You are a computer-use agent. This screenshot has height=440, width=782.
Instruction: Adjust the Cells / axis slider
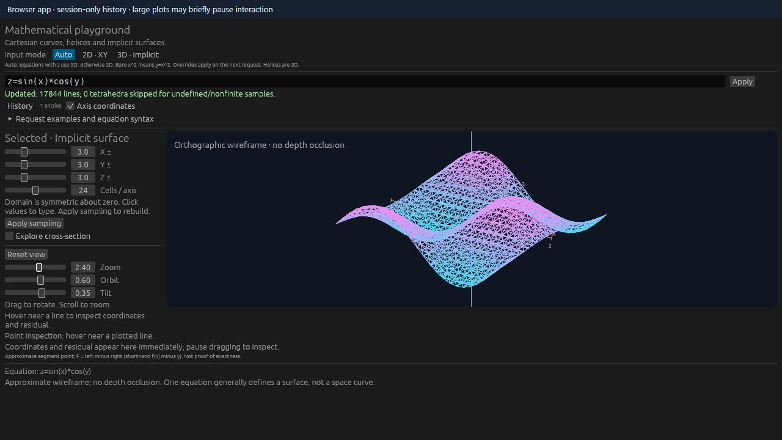click(x=35, y=190)
